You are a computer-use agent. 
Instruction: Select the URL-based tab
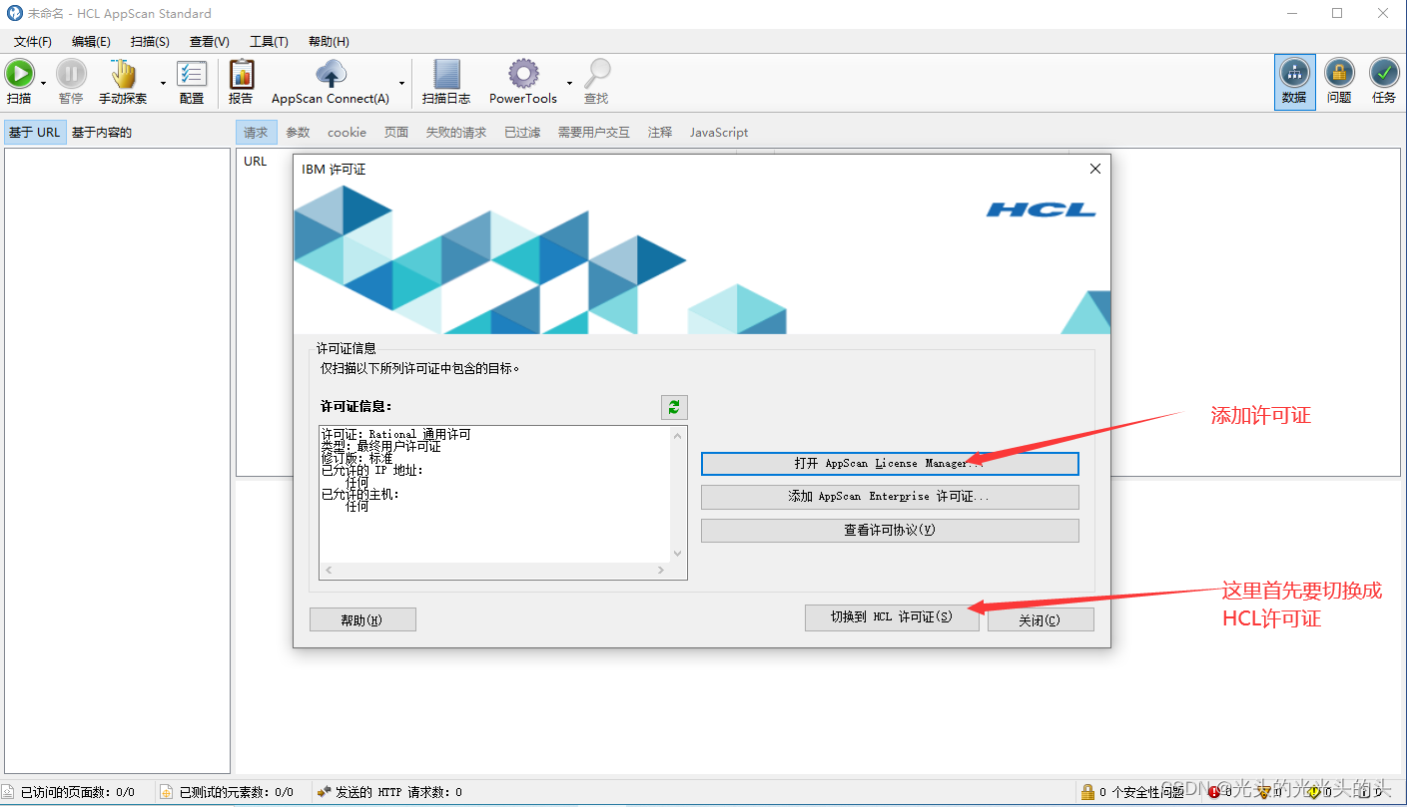click(35, 132)
